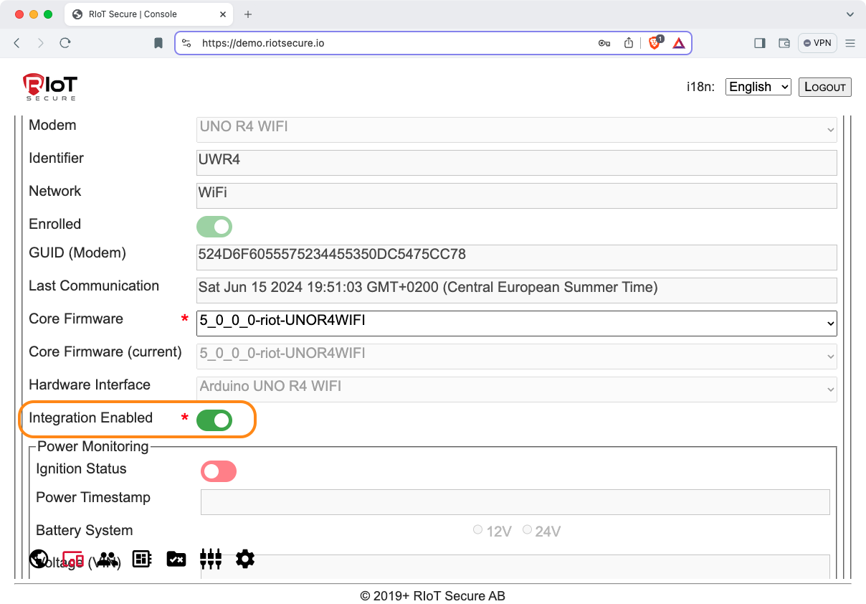Open the Brave wallet icon
The height and width of the screenshot is (604, 866).
tap(784, 43)
